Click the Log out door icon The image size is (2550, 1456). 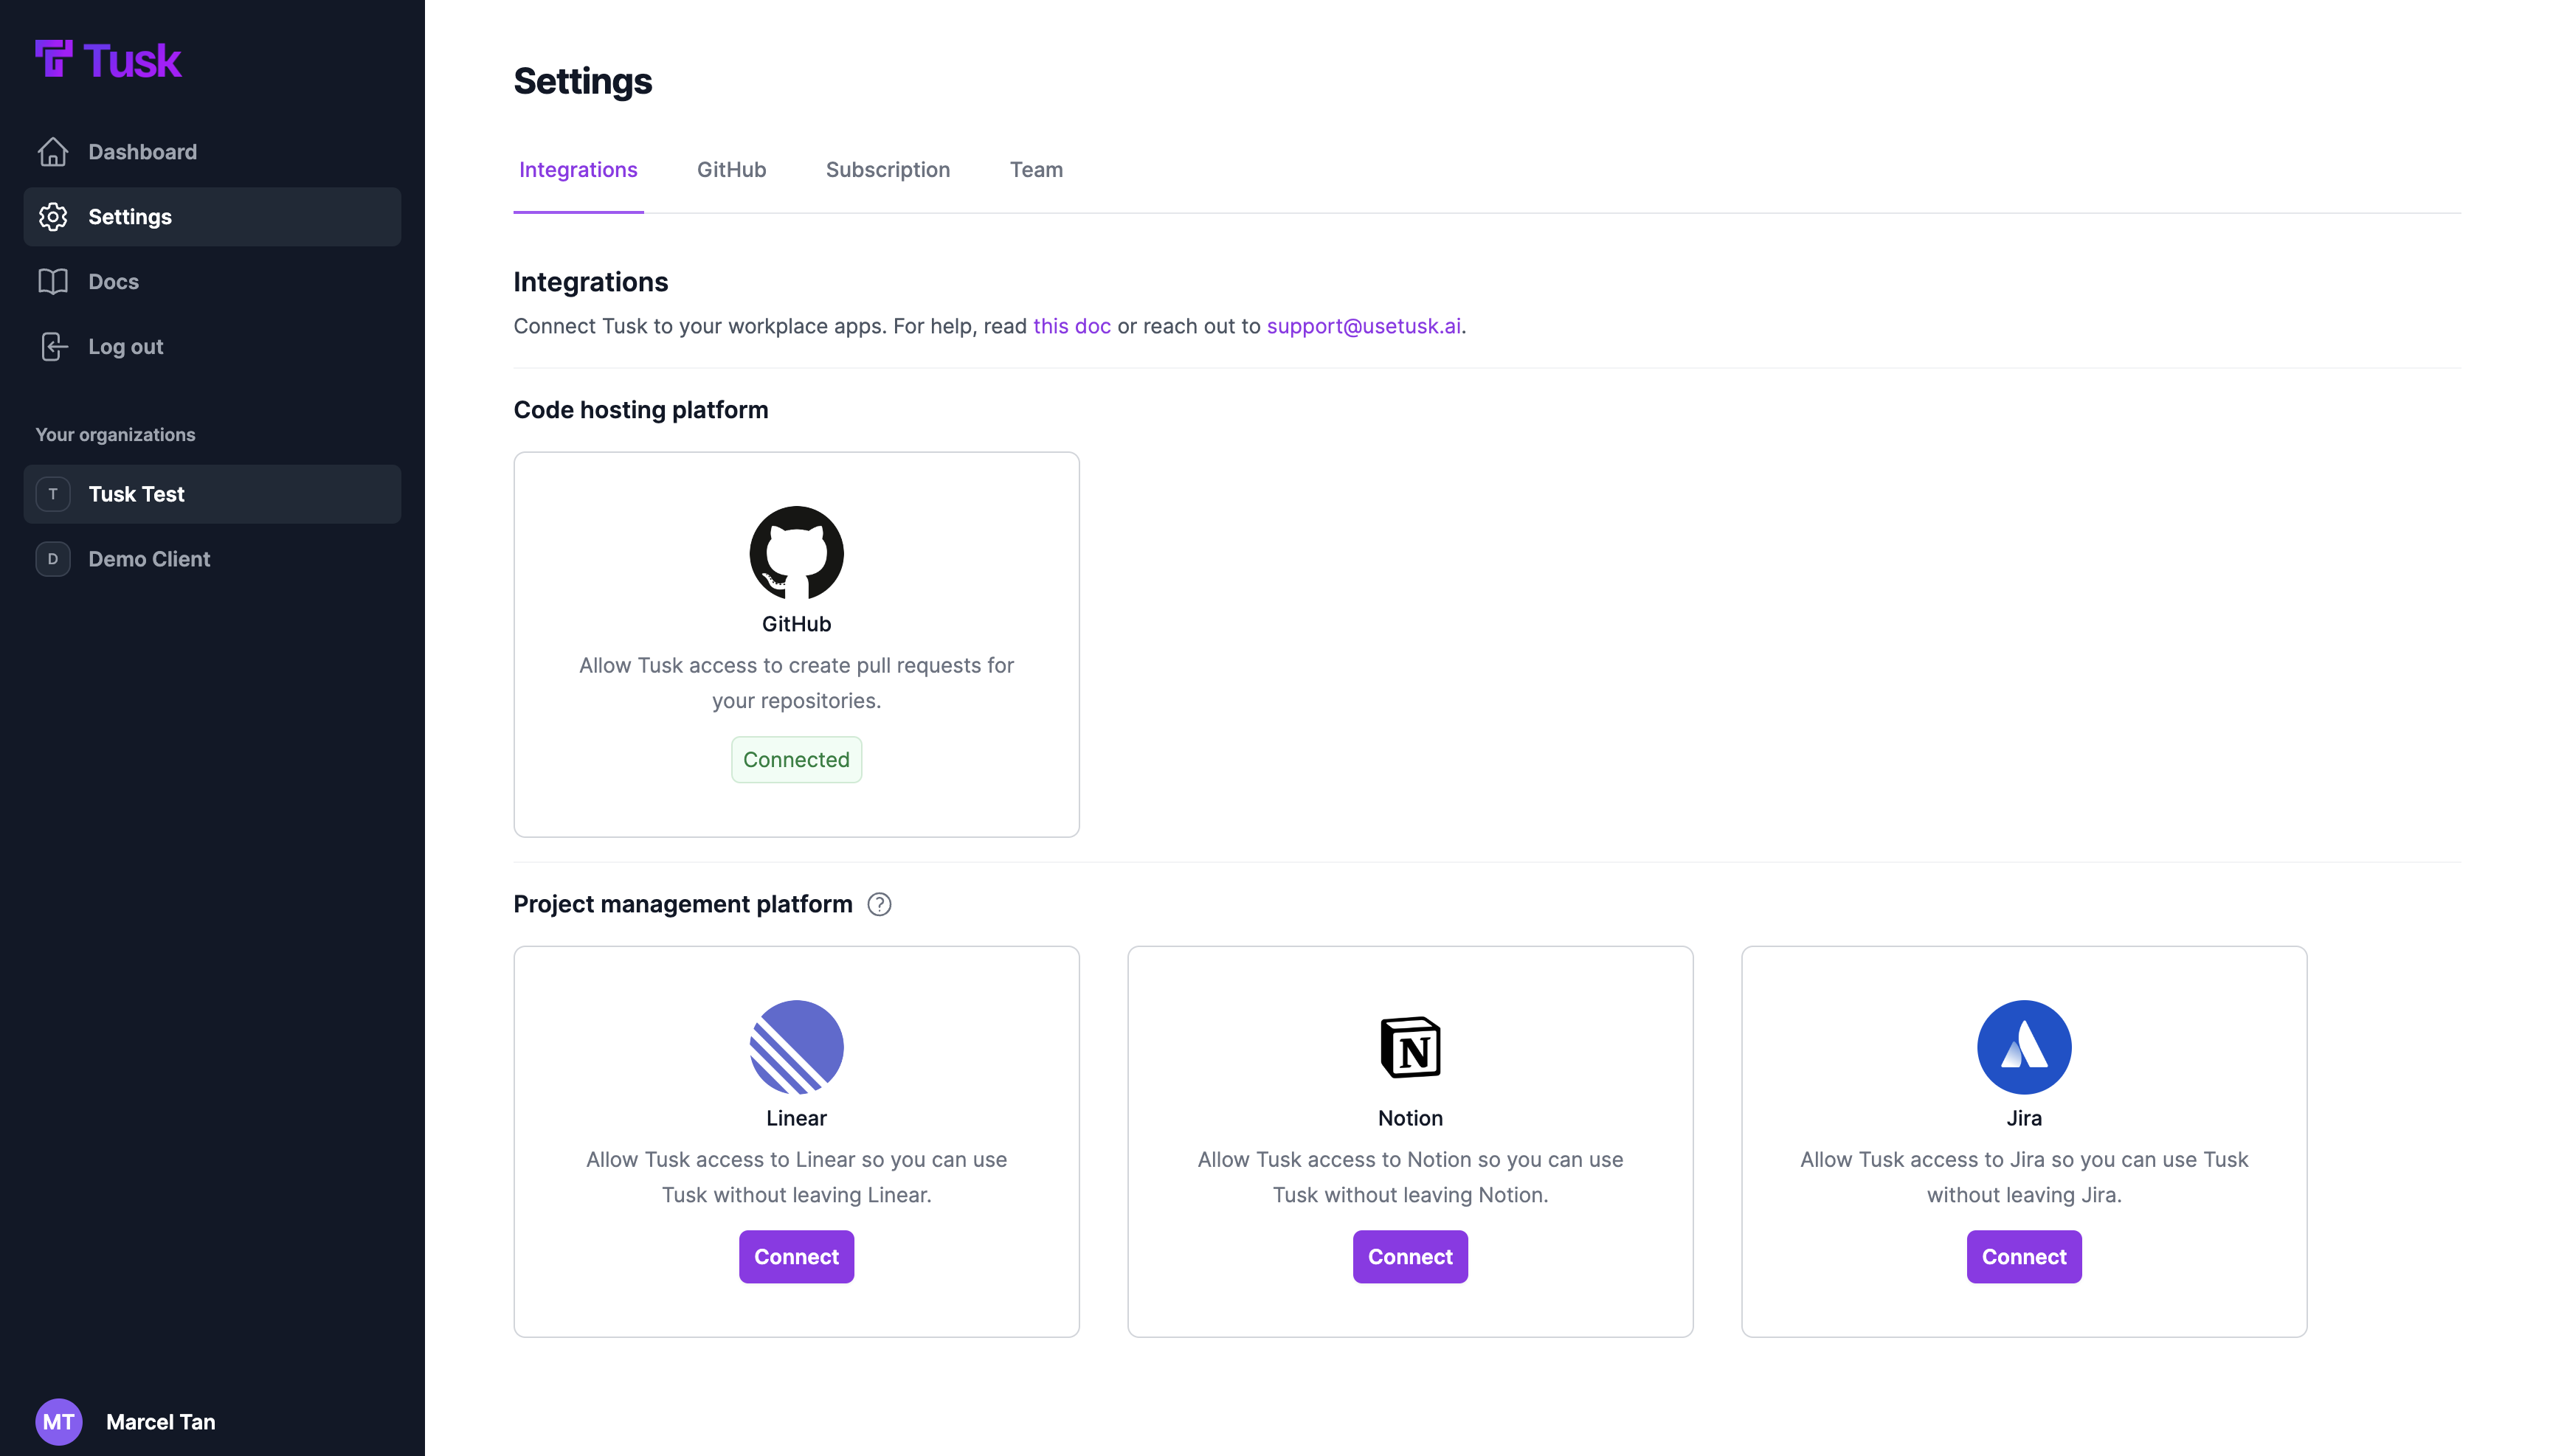click(53, 347)
